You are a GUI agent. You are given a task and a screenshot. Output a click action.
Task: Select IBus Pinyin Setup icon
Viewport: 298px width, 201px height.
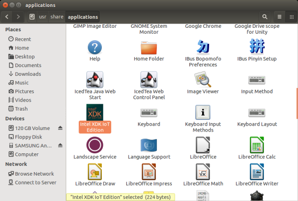257,46
